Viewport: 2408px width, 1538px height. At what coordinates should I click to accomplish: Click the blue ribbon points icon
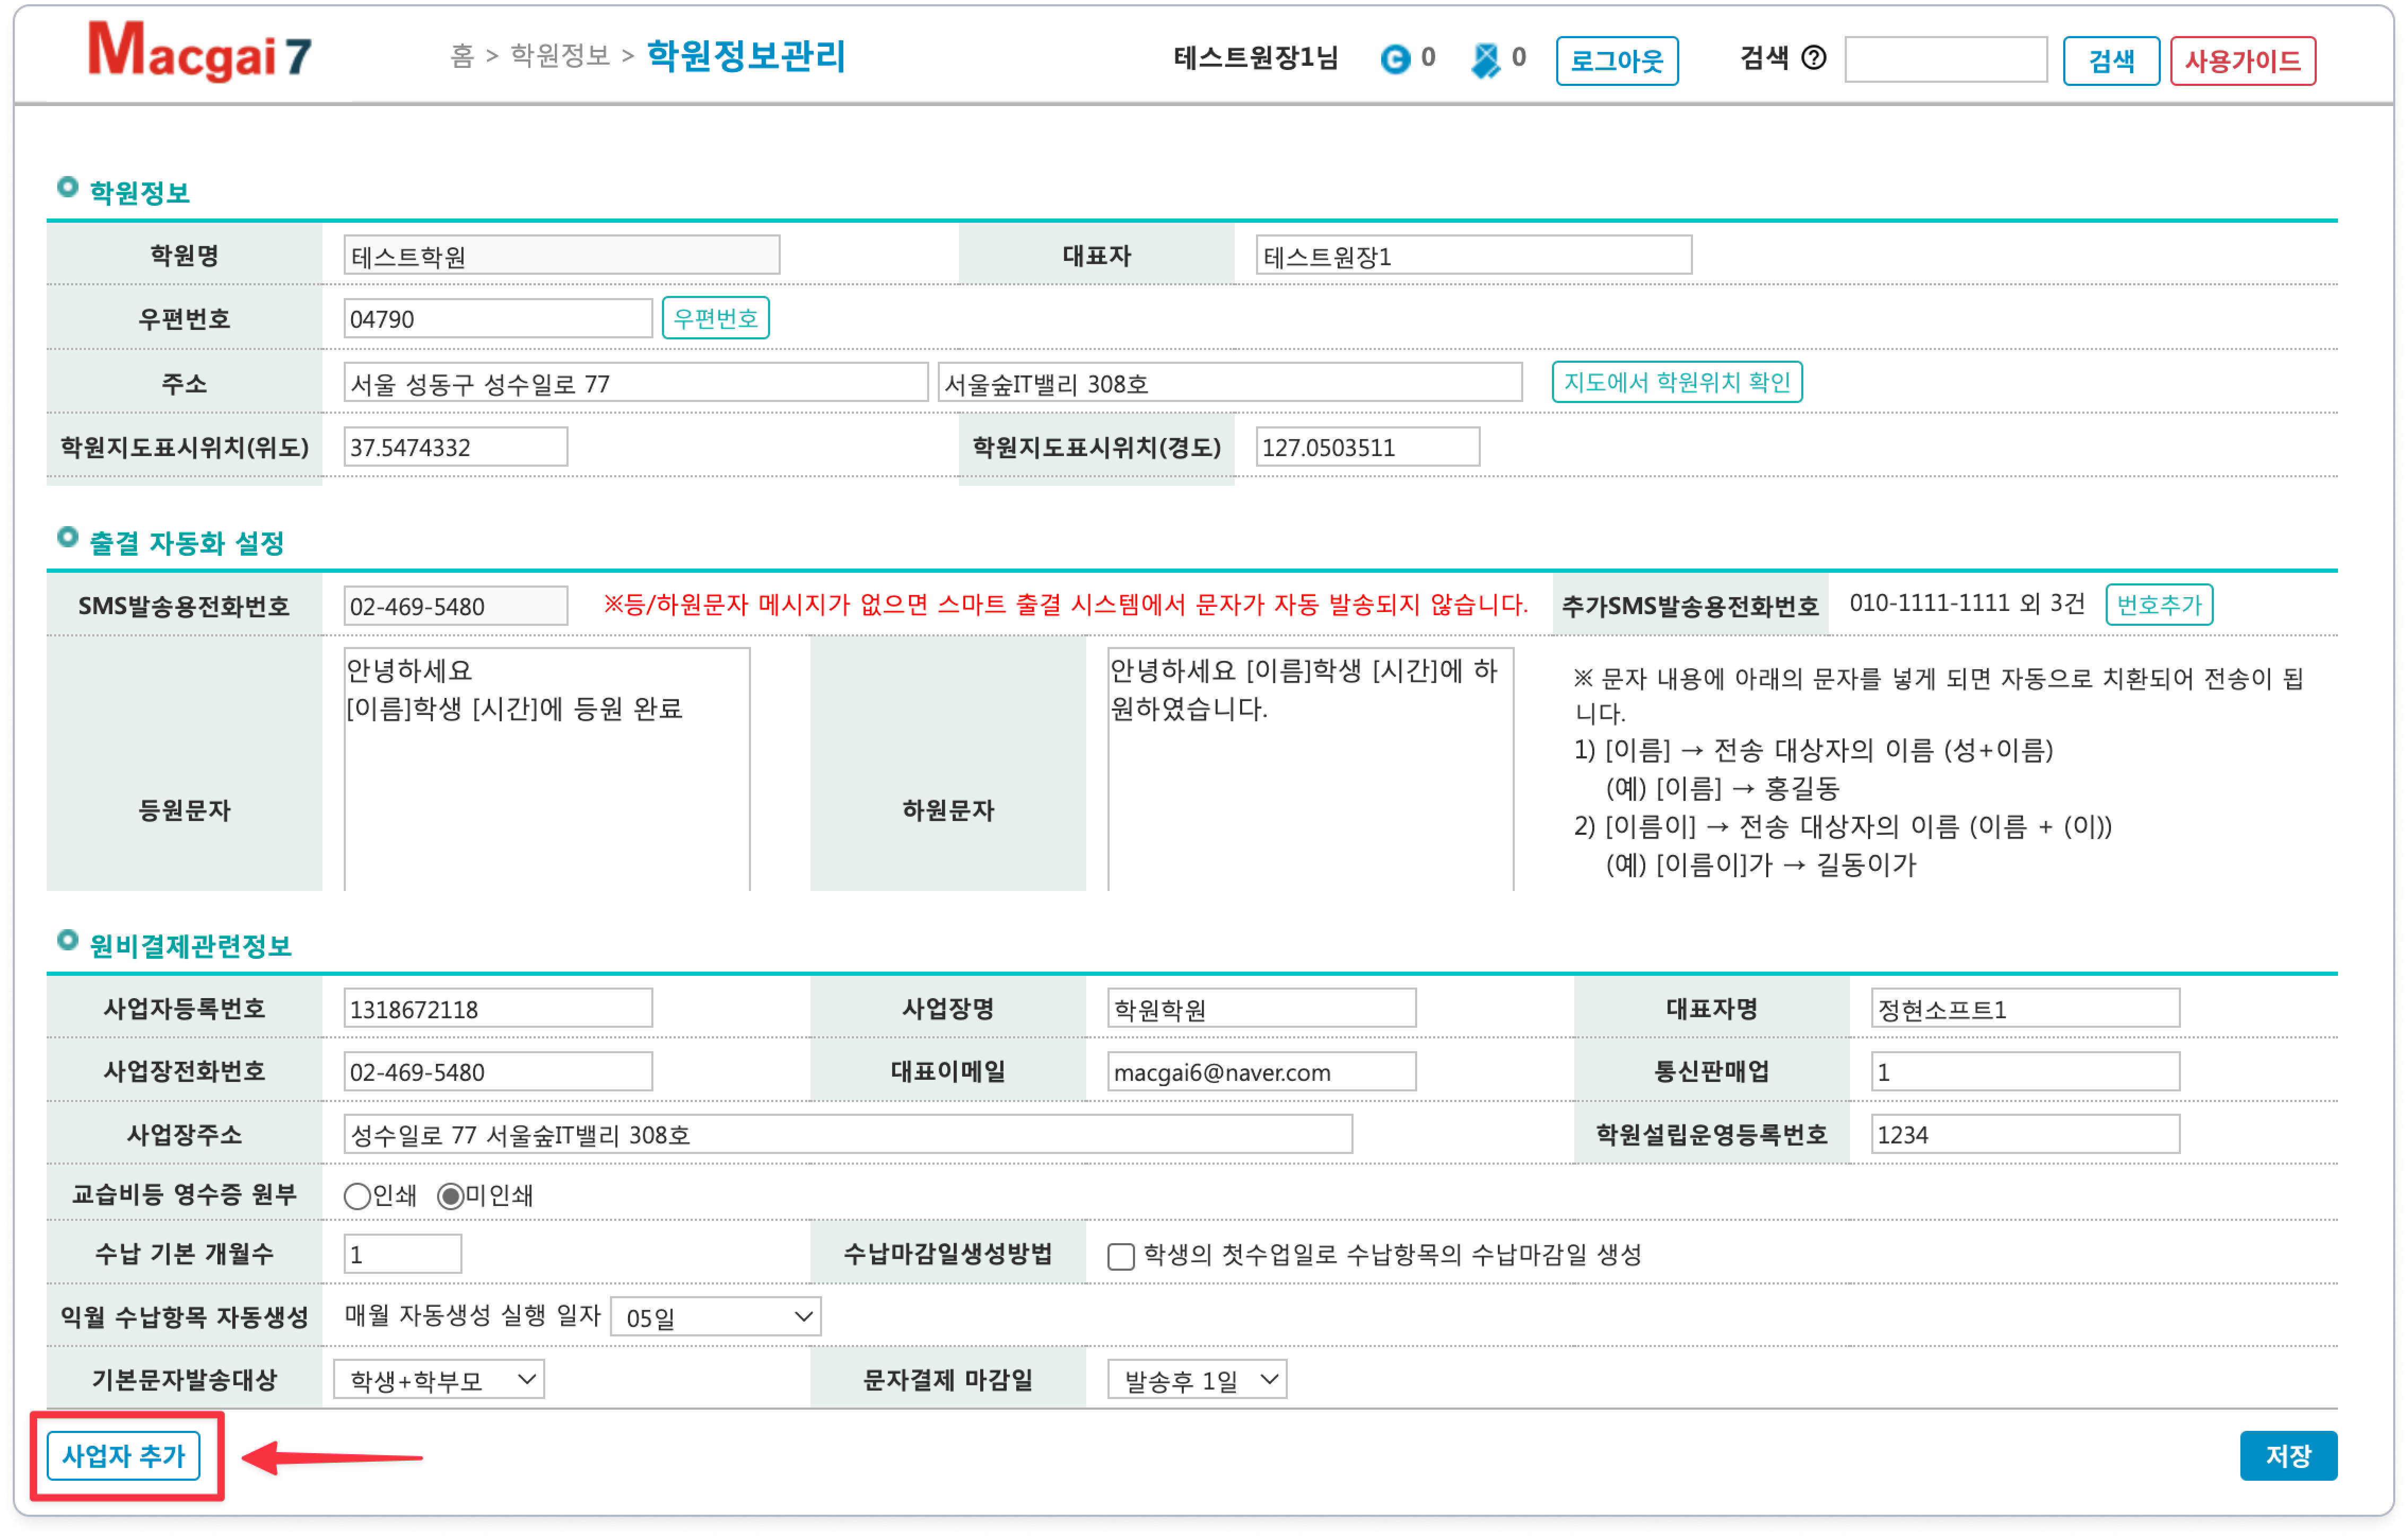(1485, 59)
